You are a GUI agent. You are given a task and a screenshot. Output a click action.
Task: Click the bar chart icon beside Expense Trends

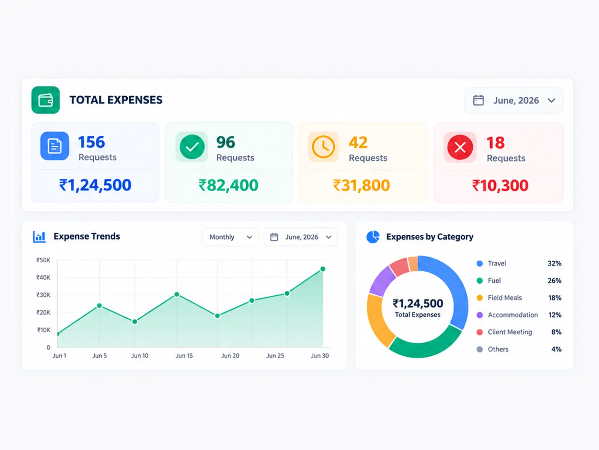pos(39,237)
